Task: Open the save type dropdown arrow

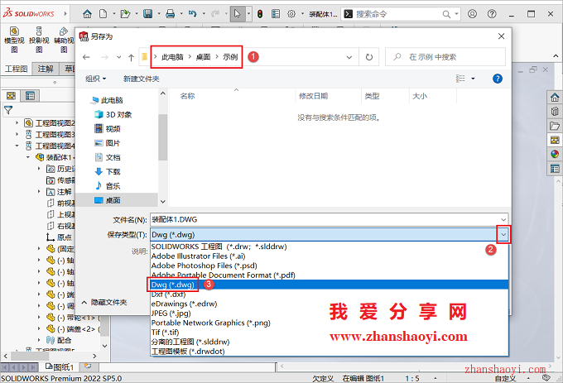Action: click(503, 235)
